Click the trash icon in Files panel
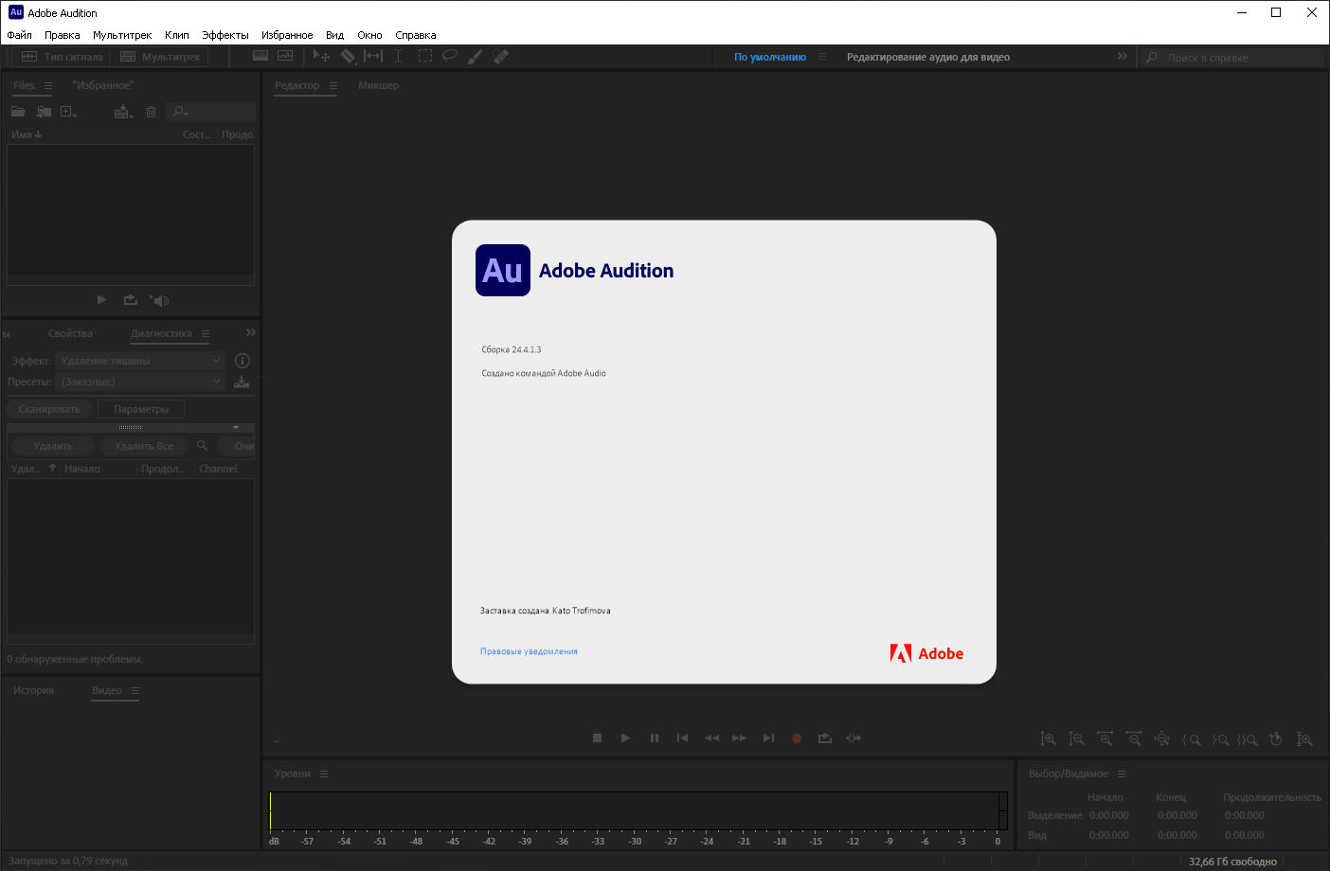Viewport: 1330px width, 871px height. 151,112
